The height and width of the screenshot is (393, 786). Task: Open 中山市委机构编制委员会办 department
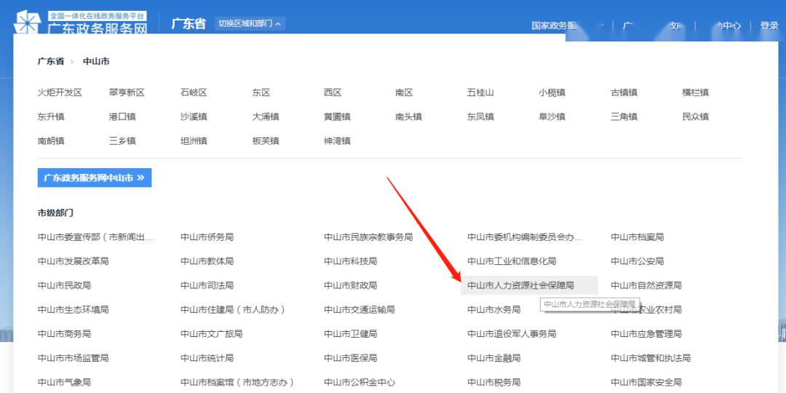pyautogui.click(x=525, y=237)
